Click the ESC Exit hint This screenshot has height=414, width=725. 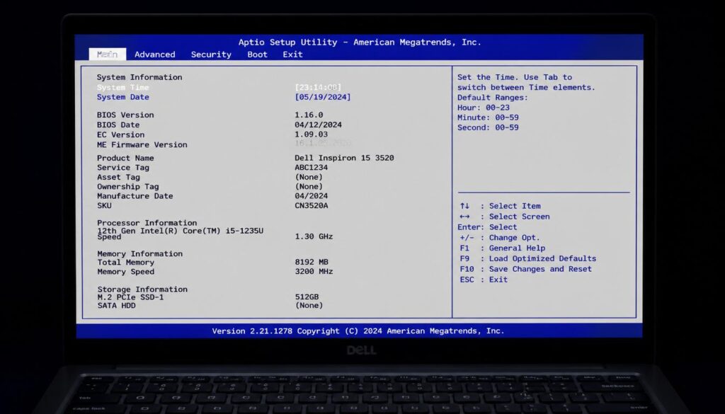483,280
